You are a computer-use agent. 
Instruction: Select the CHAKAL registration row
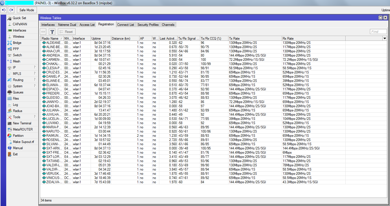coord(213,64)
